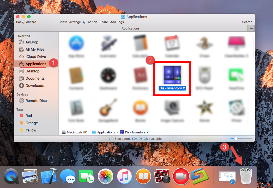The height and width of the screenshot is (188, 273).
Task: Open the Downloads folder from sidebar
Action: tap(34, 86)
